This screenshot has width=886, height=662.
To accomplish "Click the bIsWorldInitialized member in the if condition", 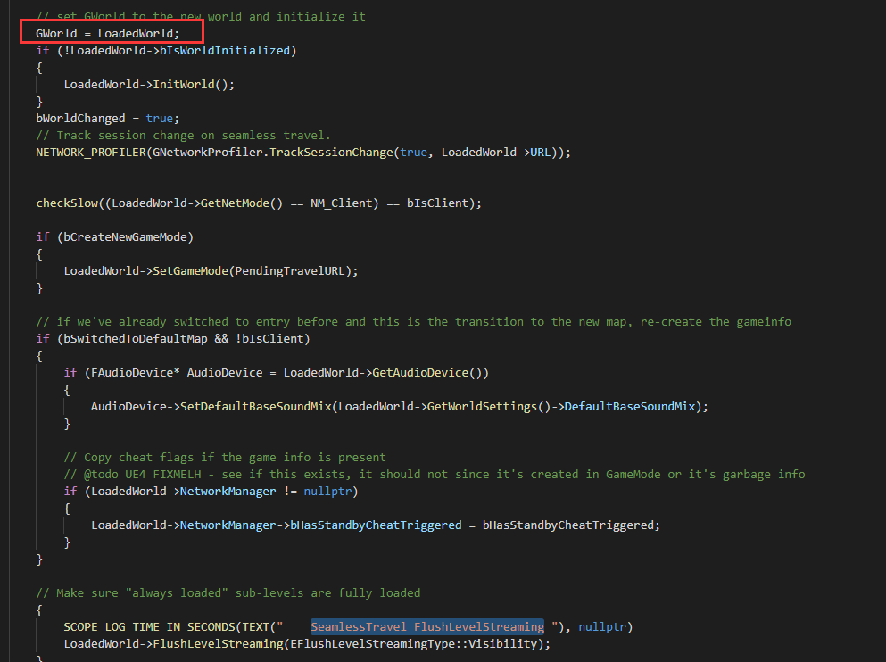I will 225,50.
